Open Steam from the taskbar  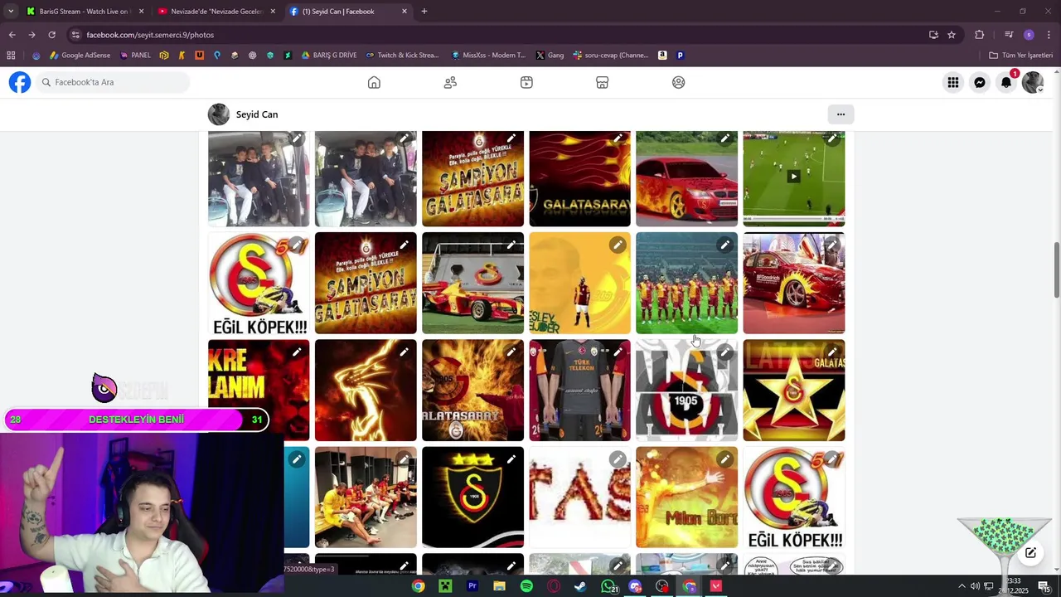581,586
